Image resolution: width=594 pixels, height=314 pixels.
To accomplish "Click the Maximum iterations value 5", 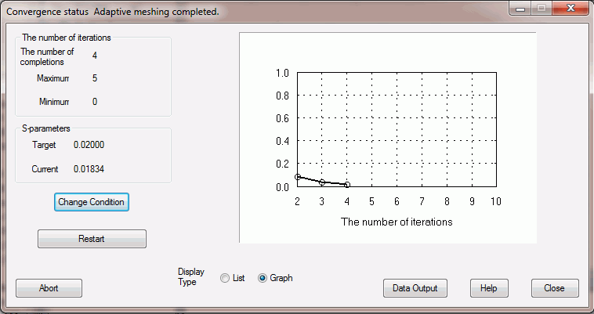I will (95, 78).
